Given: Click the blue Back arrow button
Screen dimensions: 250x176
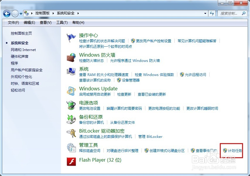Looking at the screenshot, I should [7, 13].
